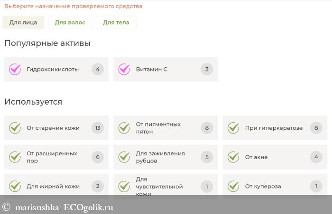332x214 pixels.
Task: Select the Для лица tab
Action: 23,22
